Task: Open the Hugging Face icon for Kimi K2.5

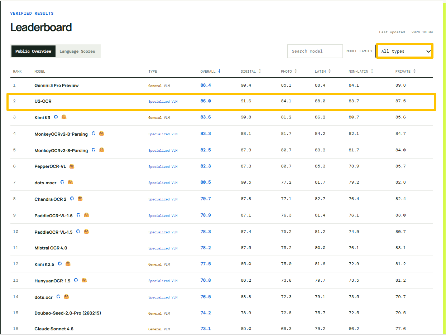Action: tap(68, 264)
